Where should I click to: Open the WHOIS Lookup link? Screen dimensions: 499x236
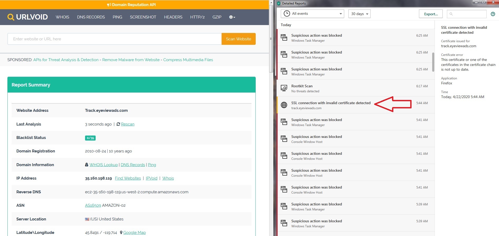[104, 165]
